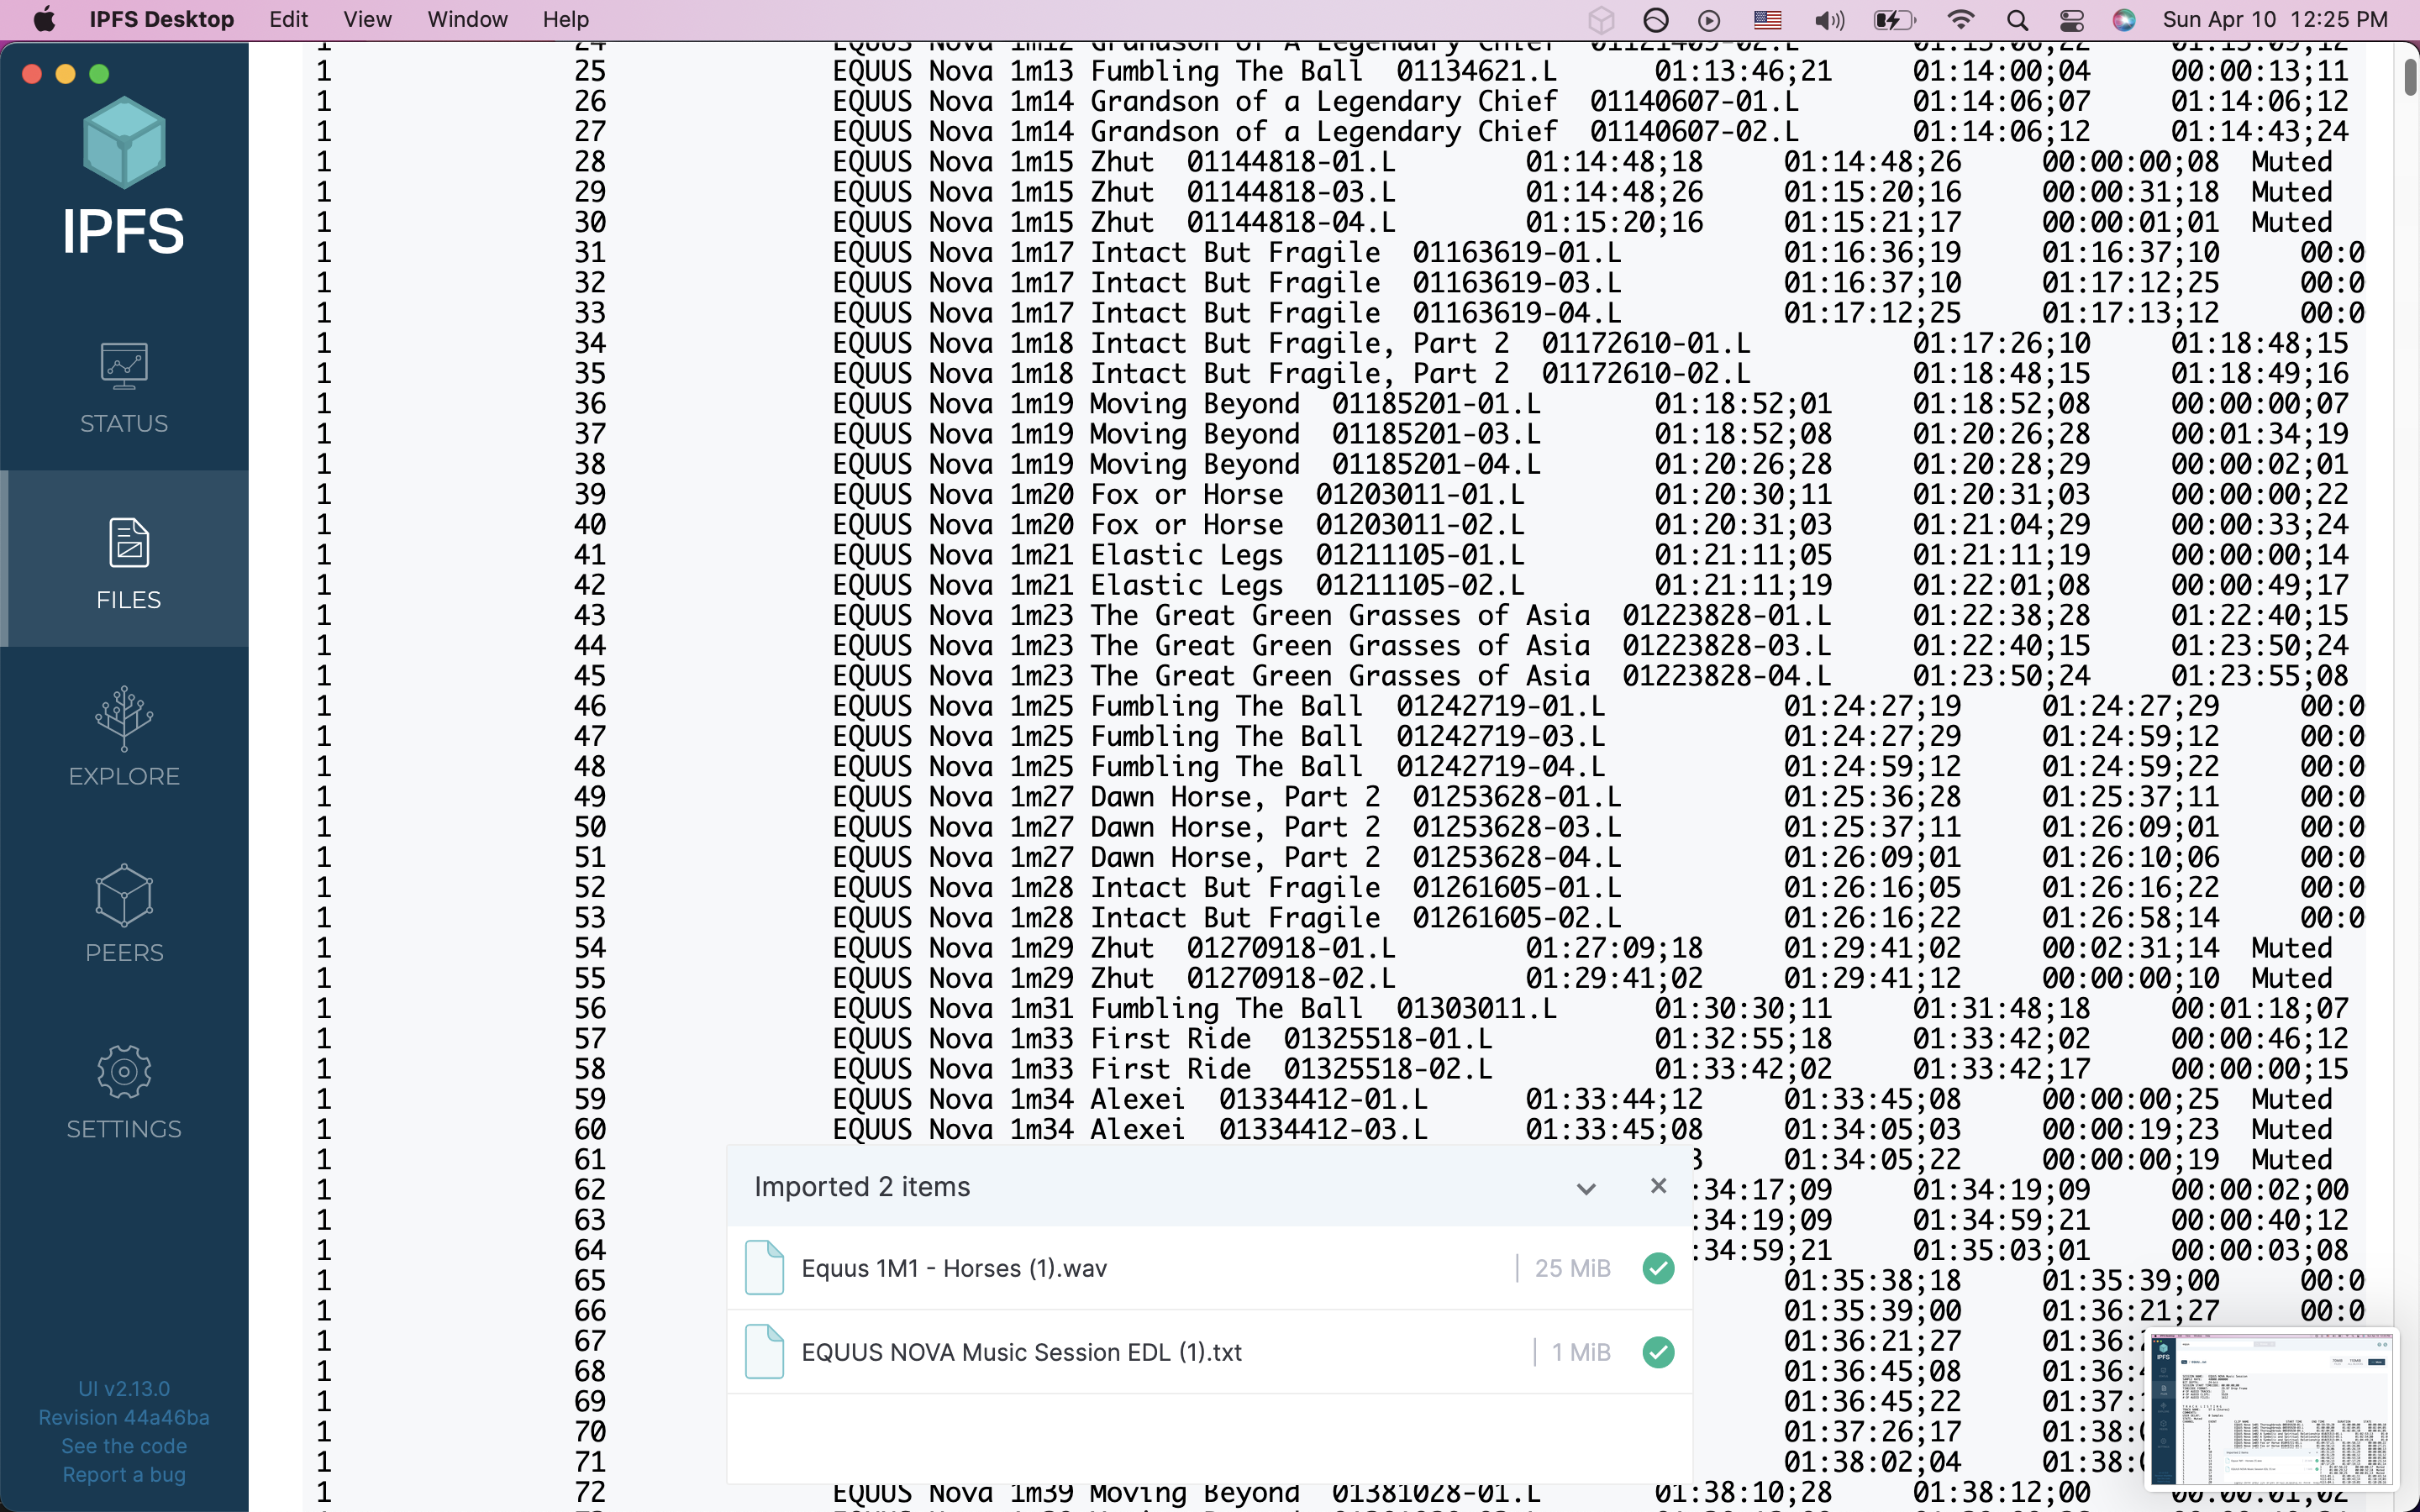Click the Equus 1M1 Horses wav file icon
Viewport: 2420px width, 1512px height.
click(x=765, y=1268)
